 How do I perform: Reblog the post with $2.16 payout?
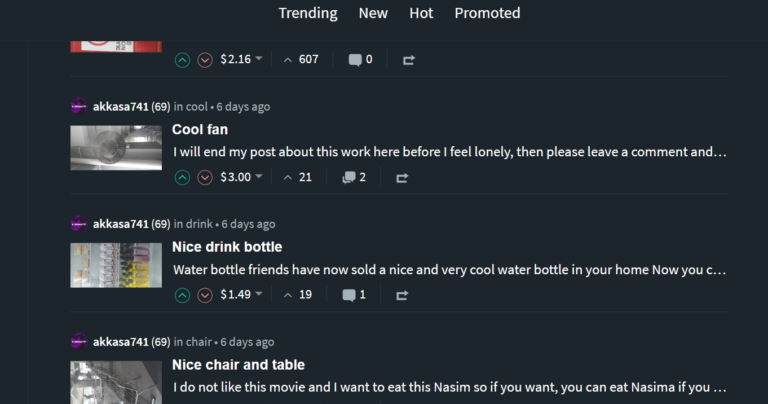[409, 60]
